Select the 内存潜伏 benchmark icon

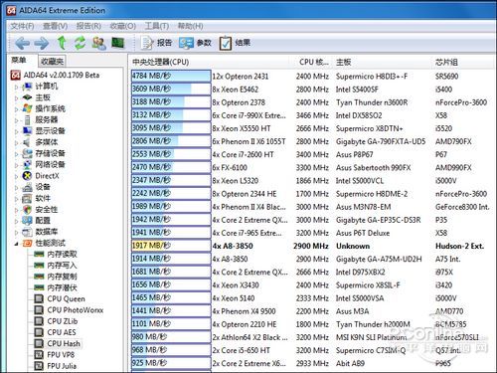39,287
